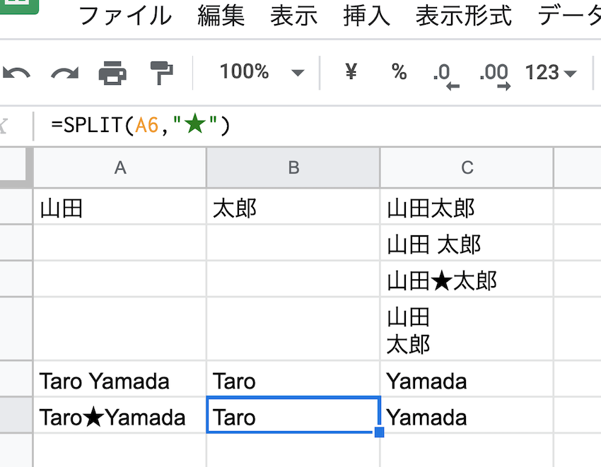
Task: Select cell with 山田★太郎
Action: pyautogui.click(x=443, y=280)
